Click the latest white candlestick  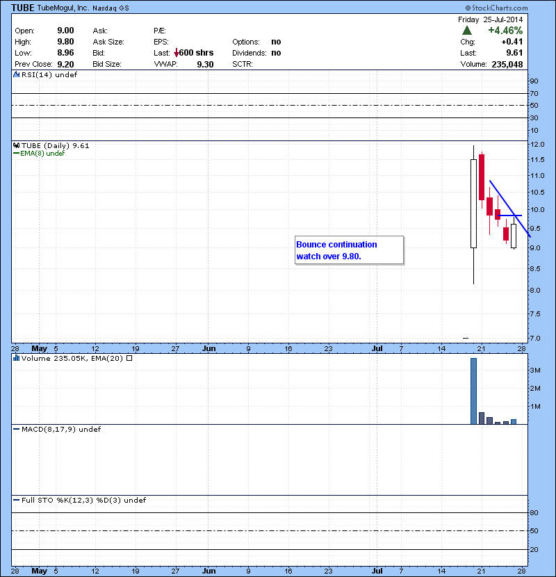tap(514, 236)
